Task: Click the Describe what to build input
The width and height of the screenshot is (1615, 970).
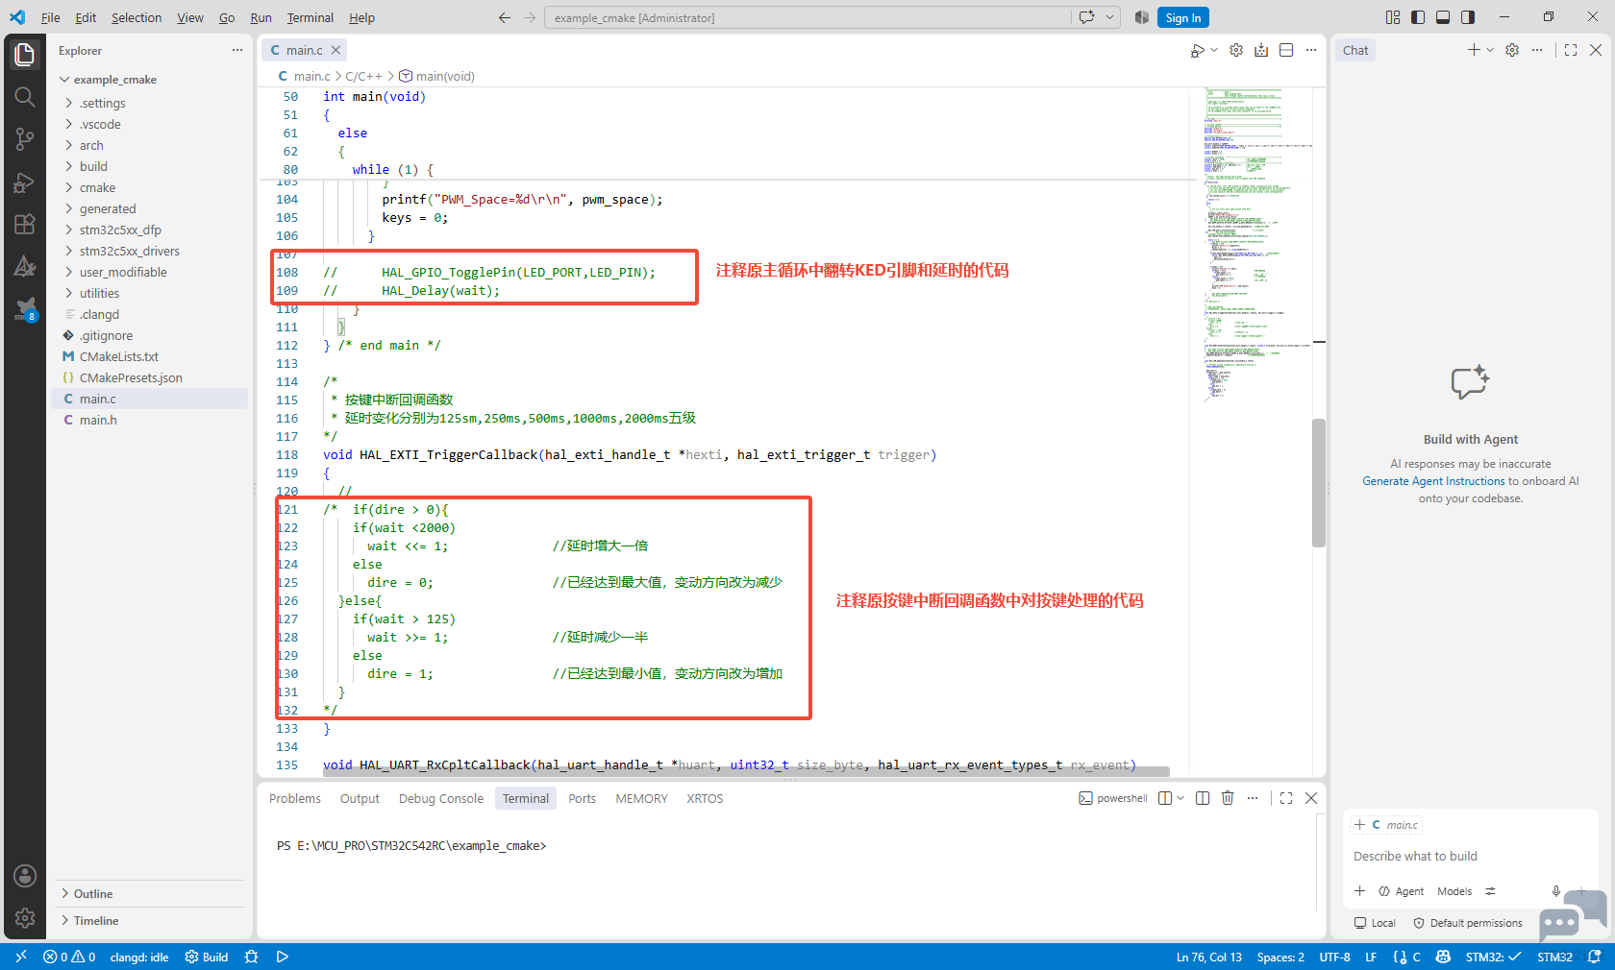Action: (1470, 856)
